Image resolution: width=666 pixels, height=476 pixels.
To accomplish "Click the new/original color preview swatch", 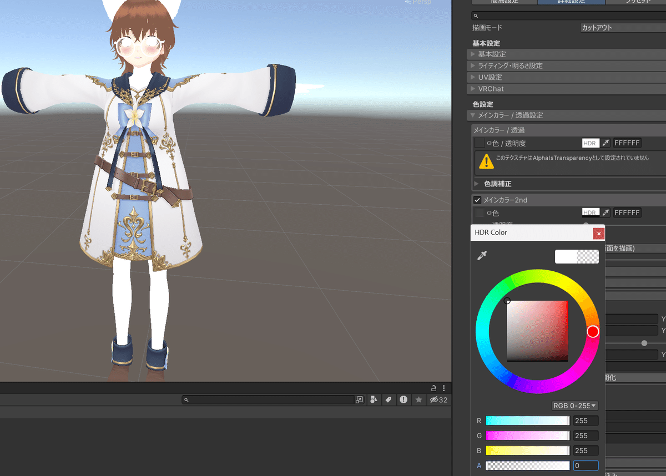I will 577,256.
